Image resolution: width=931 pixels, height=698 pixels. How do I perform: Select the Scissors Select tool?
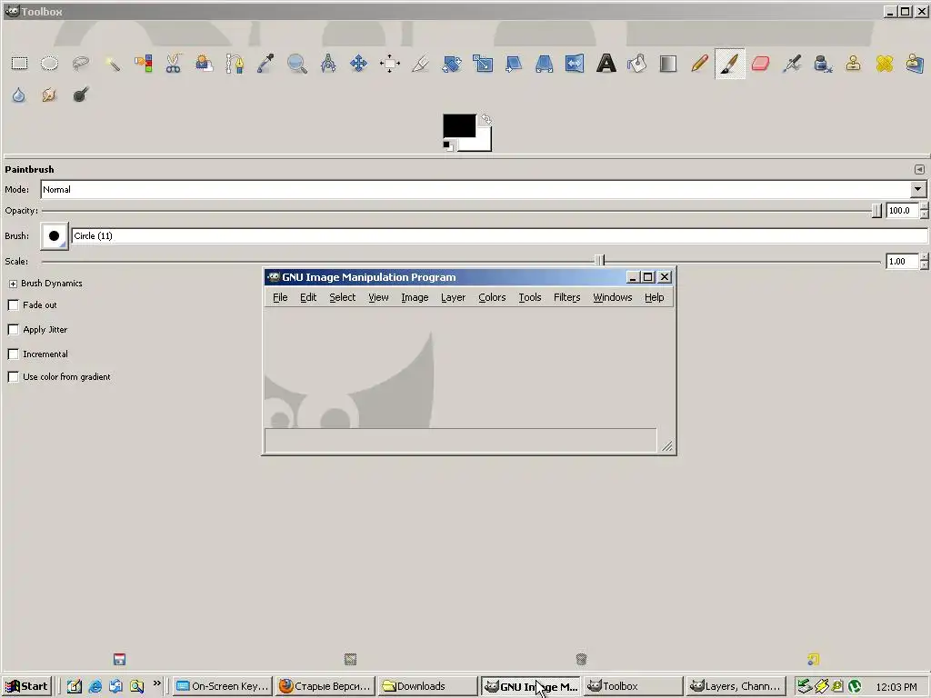[174, 64]
